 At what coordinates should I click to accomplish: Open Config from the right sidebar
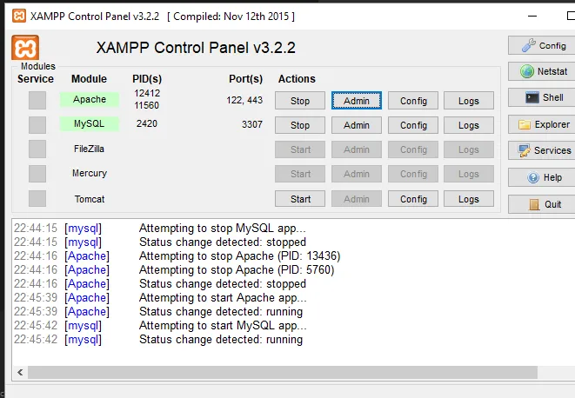(x=541, y=45)
